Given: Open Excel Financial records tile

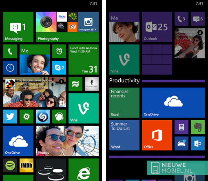Looking at the screenshot, I should pyautogui.click(x=124, y=103).
